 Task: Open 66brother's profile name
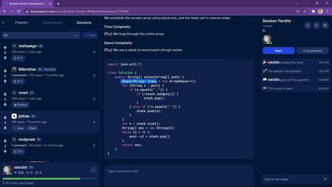click(27, 69)
